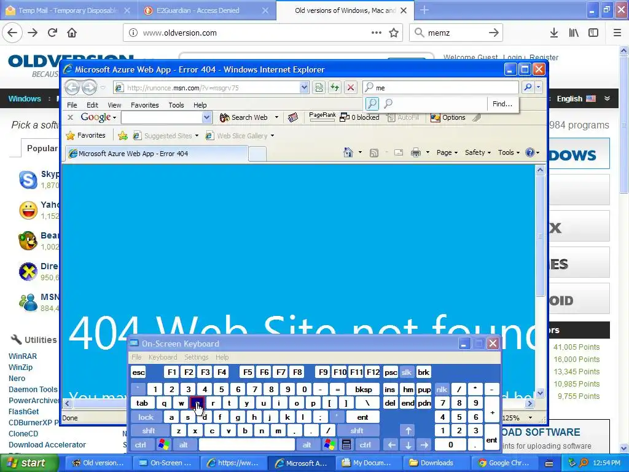Open Google Toolbar search box dropdown
Screen dimensions: 629x472
pos(206,117)
